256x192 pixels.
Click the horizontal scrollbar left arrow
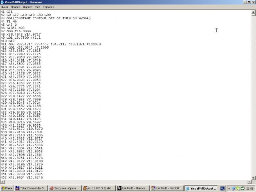pos(2,181)
